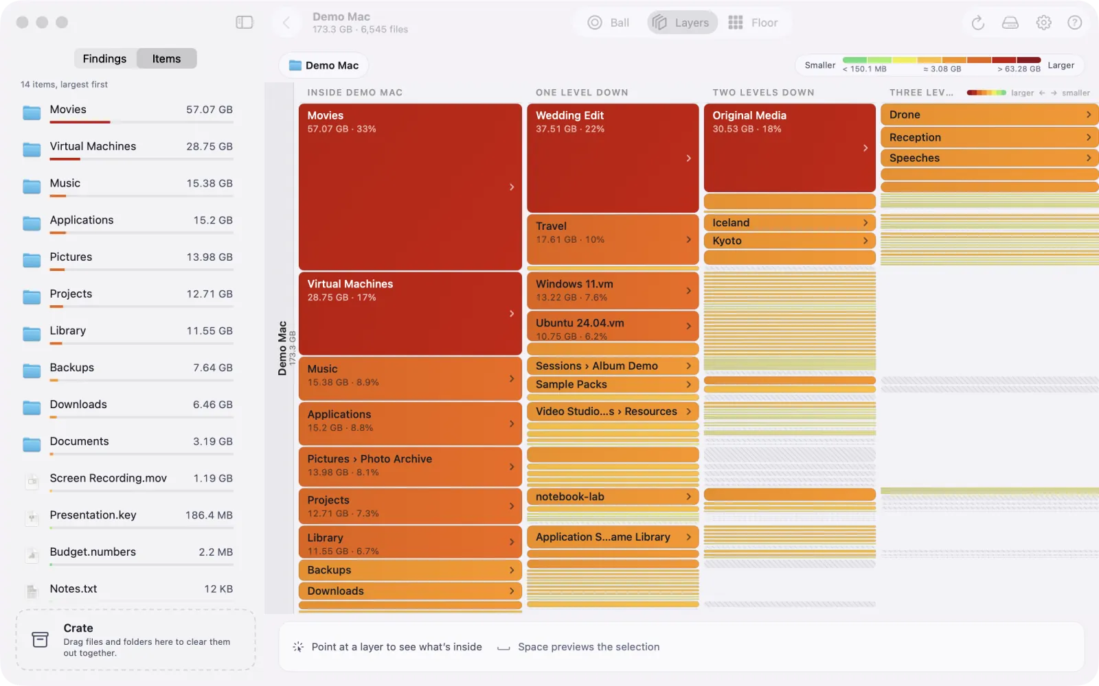
Task: Click the Downloads folder icon in sidebar
Action: click(32, 407)
